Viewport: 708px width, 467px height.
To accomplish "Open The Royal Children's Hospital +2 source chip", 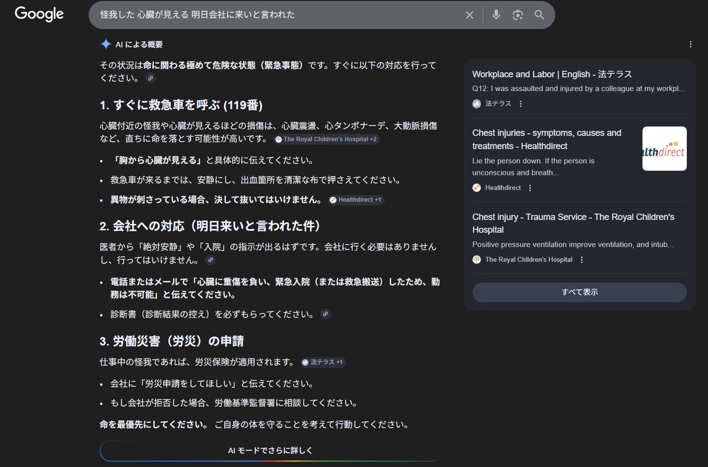I will pyautogui.click(x=326, y=140).
